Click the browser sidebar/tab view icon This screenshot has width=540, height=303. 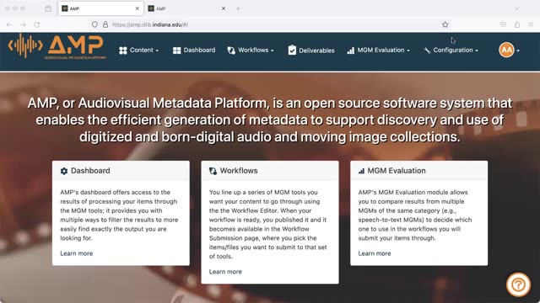[48, 8]
